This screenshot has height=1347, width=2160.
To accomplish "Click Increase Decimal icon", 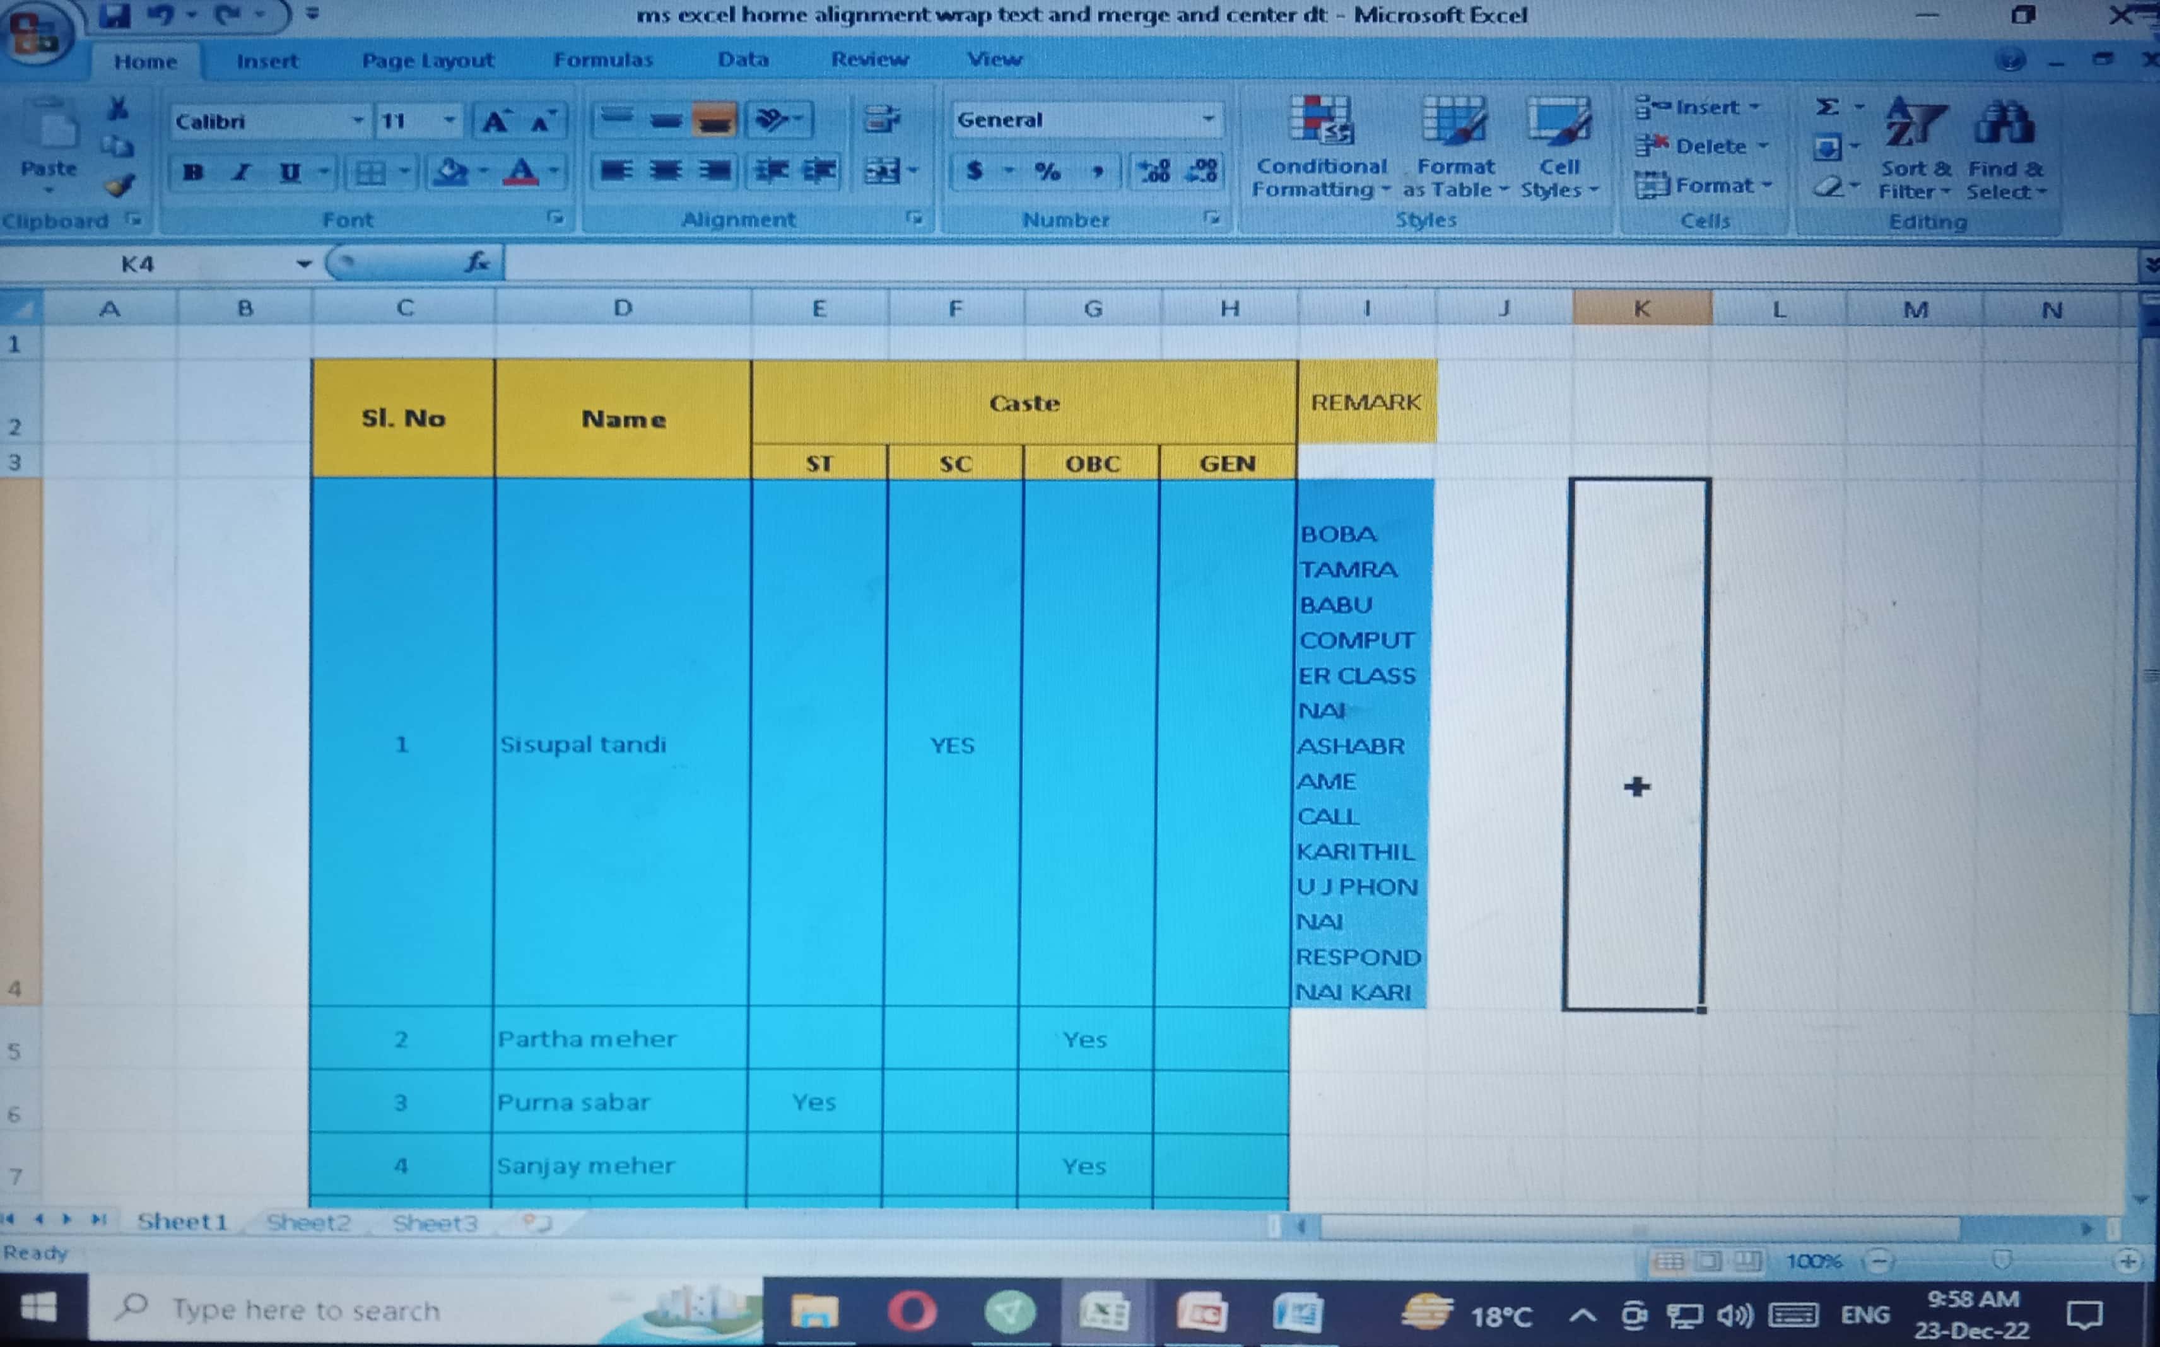I will [1155, 170].
